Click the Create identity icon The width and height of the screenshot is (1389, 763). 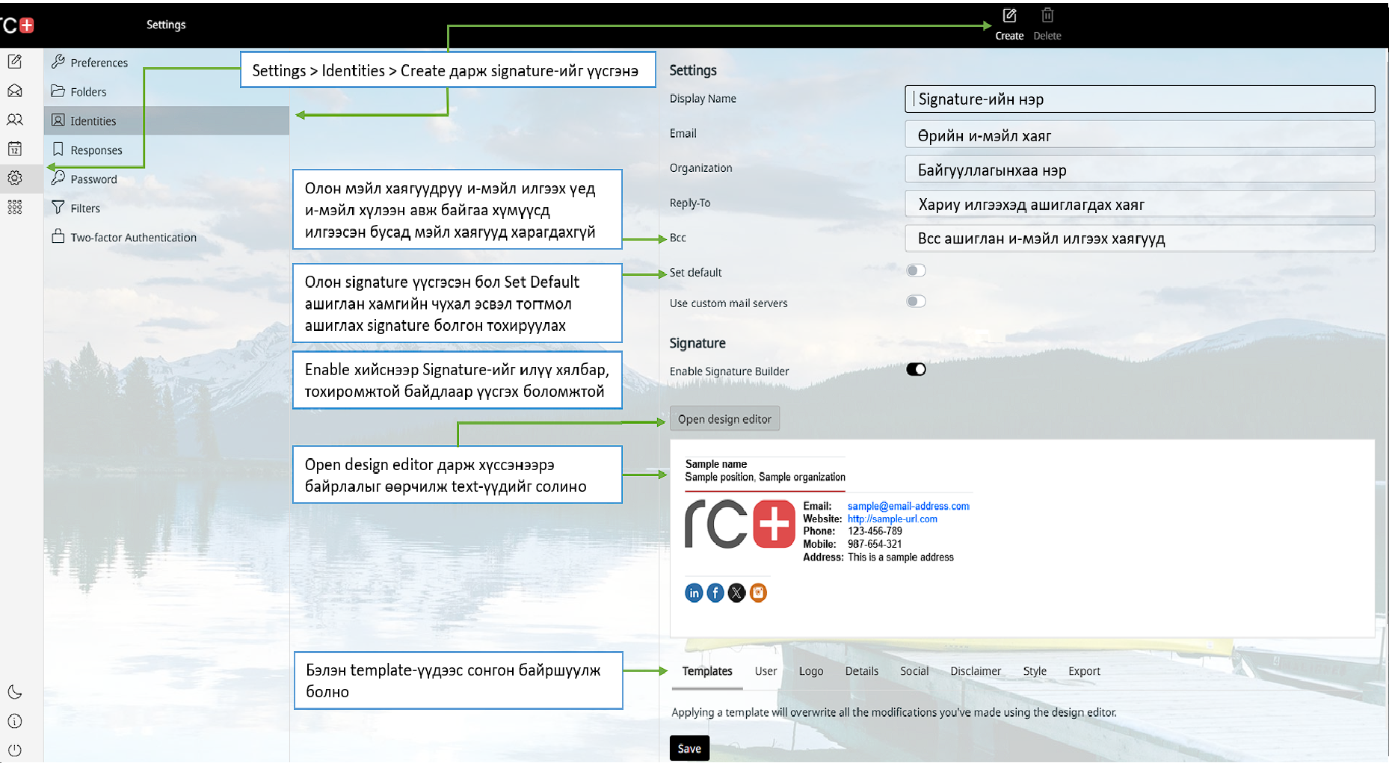(1009, 16)
